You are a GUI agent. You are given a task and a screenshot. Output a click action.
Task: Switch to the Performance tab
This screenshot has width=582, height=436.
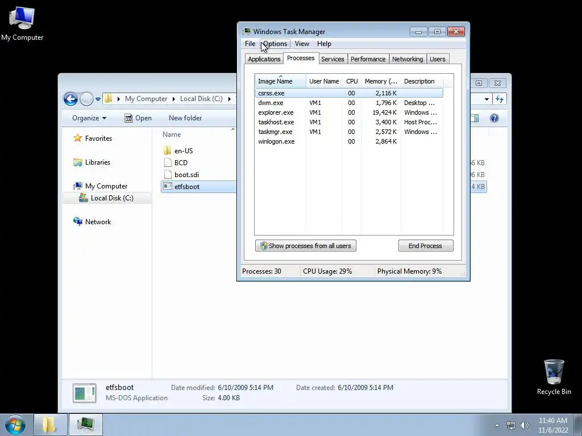click(368, 59)
